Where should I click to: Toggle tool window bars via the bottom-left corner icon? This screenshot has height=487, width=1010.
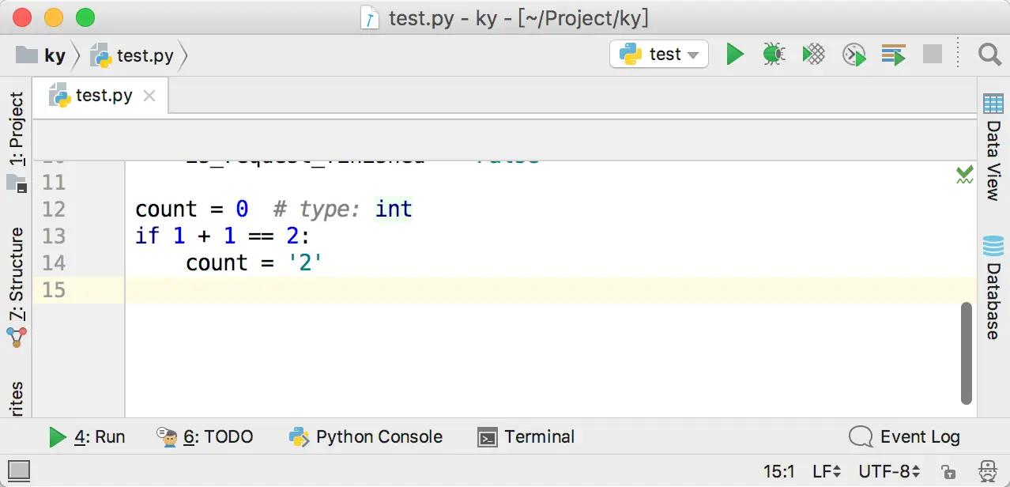tap(18, 471)
